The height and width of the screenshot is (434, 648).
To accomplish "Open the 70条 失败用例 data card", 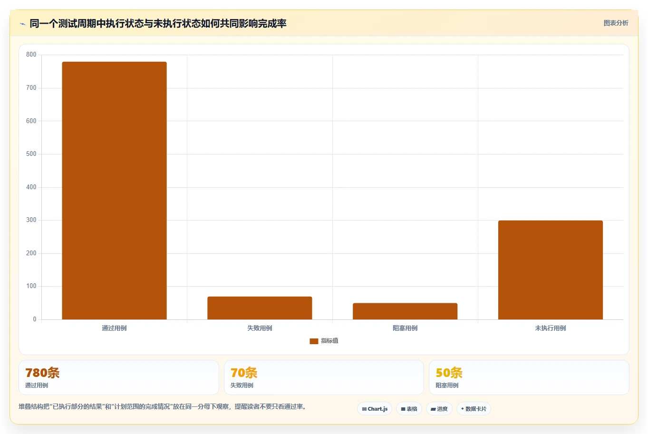I will click(x=324, y=377).
